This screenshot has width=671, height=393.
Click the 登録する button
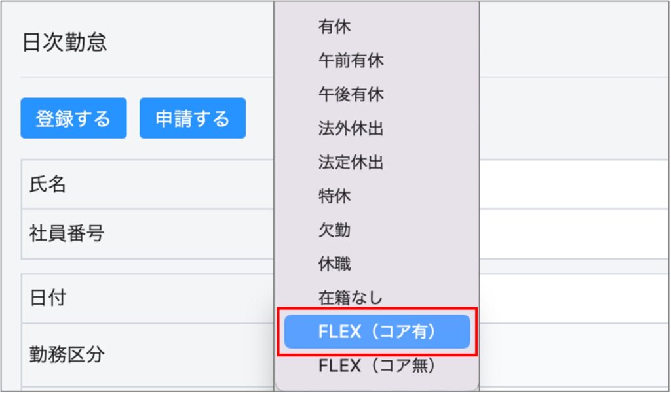pyautogui.click(x=73, y=118)
